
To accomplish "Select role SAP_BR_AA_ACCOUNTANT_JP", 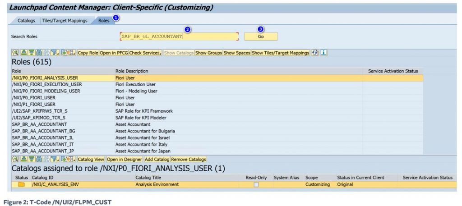I will click(43, 151).
